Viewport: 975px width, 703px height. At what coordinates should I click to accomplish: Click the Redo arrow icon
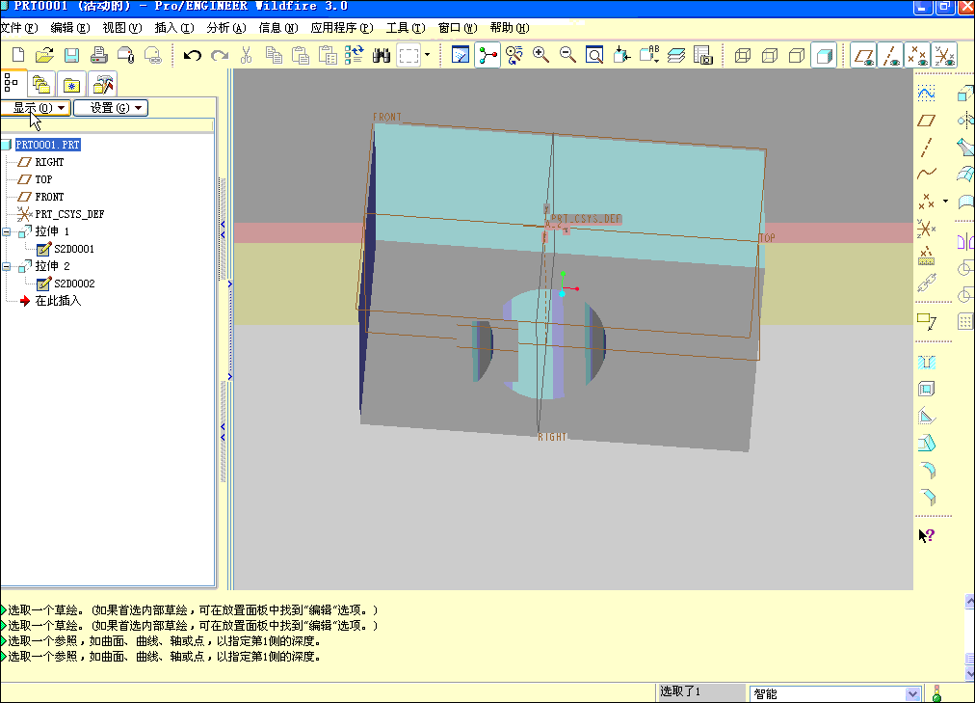220,55
